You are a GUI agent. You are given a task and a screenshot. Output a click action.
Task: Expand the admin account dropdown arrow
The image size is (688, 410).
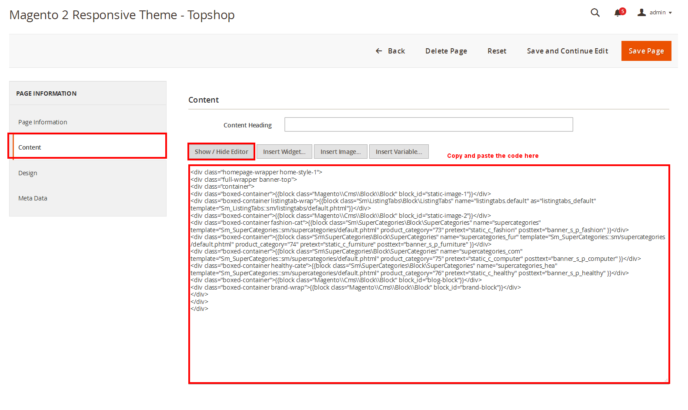670,13
